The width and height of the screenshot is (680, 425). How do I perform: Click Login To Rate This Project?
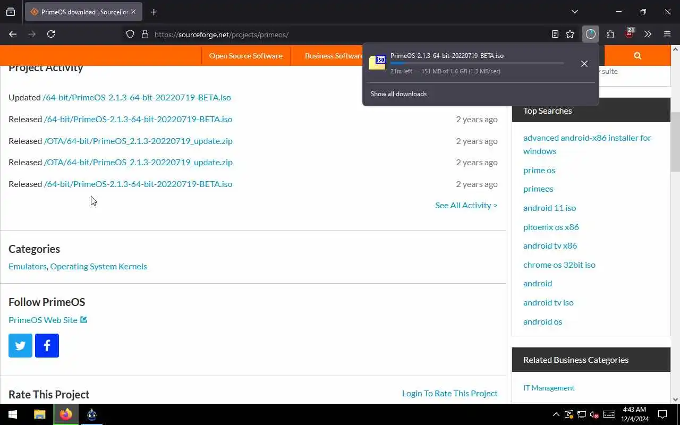[x=450, y=393]
